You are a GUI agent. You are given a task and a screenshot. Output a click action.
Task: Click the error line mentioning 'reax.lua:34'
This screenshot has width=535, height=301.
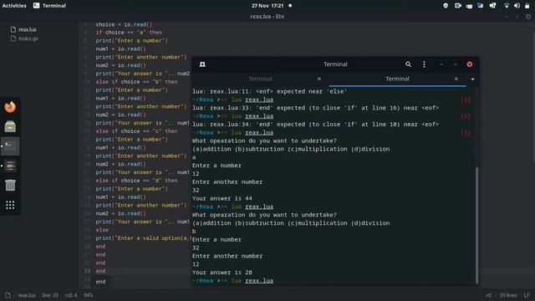pyautogui.click(x=316, y=125)
